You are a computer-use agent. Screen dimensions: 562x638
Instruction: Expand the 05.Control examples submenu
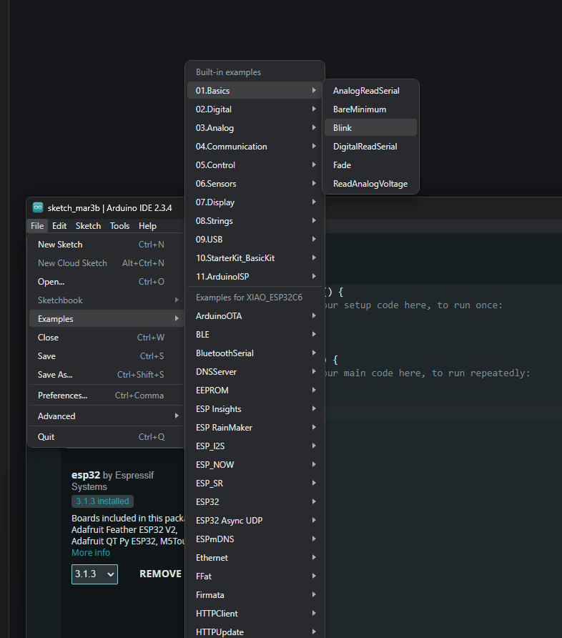[x=255, y=165]
